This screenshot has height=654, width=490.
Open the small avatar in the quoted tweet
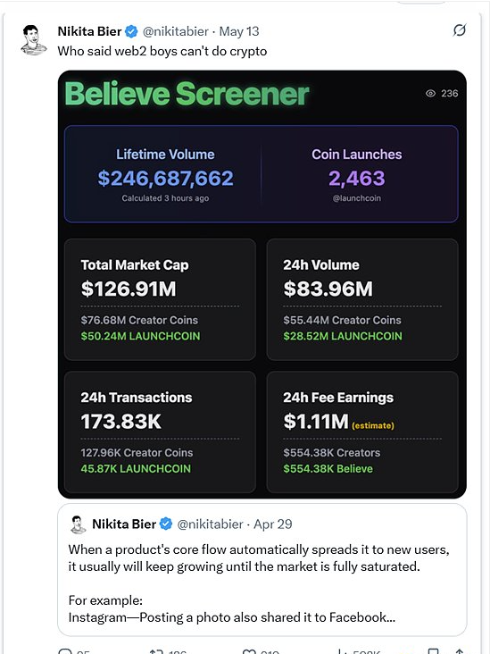[78, 524]
